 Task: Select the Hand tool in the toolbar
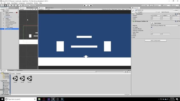pyautogui.click(x=2, y=6)
